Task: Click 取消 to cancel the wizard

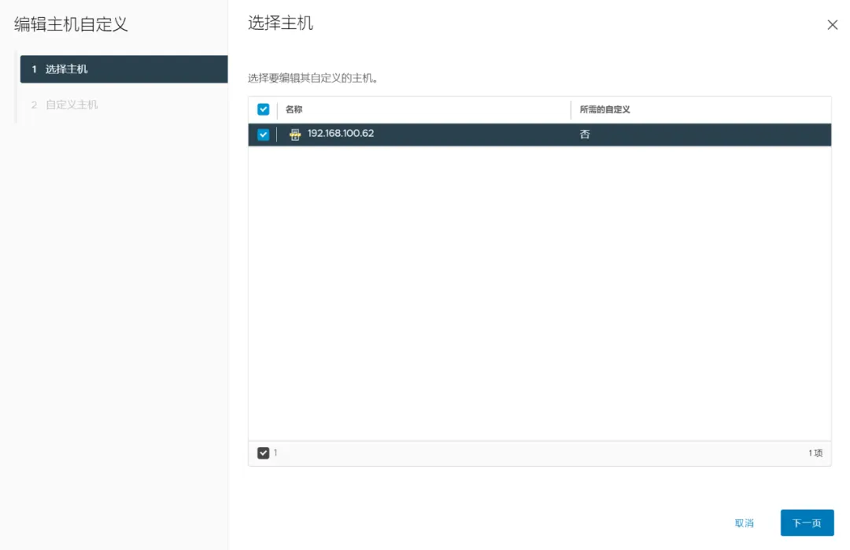Action: point(744,523)
